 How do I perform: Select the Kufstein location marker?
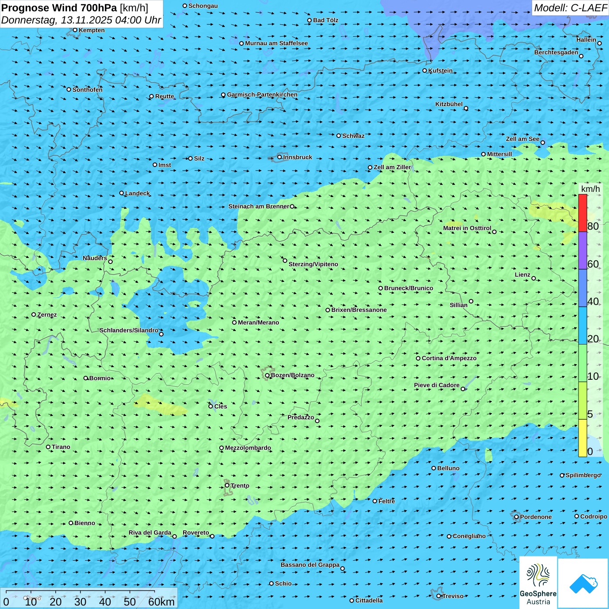[x=425, y=70]
